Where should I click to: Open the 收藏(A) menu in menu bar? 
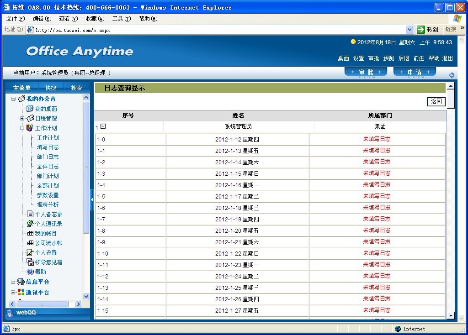(x=95, y=19)
